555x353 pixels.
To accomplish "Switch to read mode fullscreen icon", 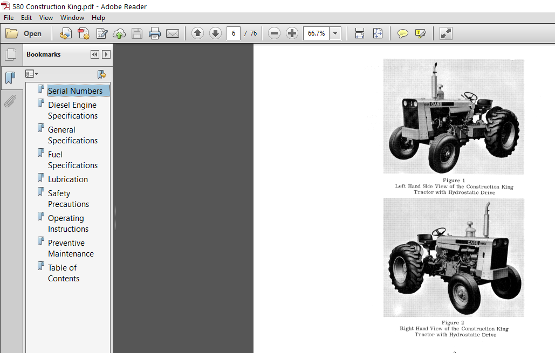I will pos(446,33).
